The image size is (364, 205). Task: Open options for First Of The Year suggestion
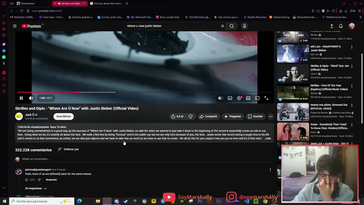click(352, 86)
